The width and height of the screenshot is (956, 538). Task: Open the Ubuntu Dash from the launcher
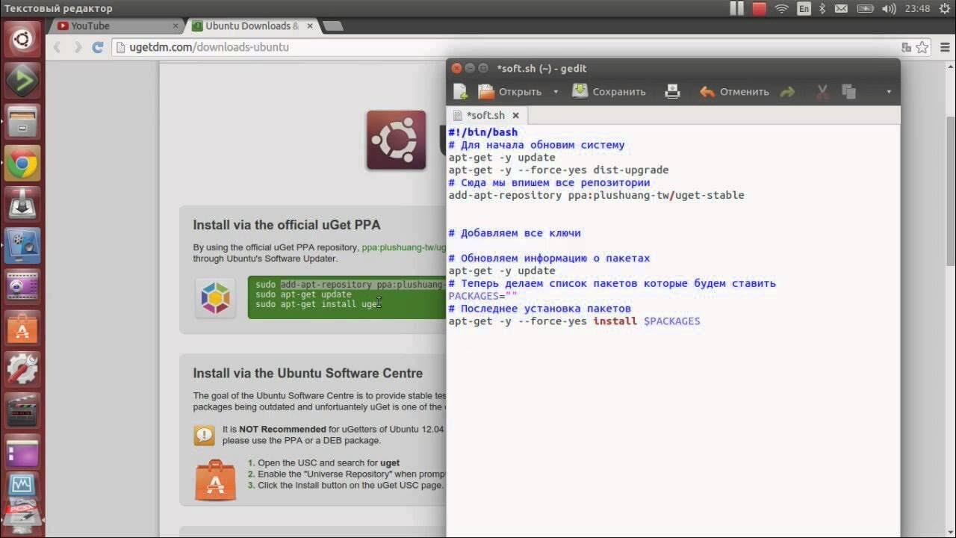click(22, 39)
